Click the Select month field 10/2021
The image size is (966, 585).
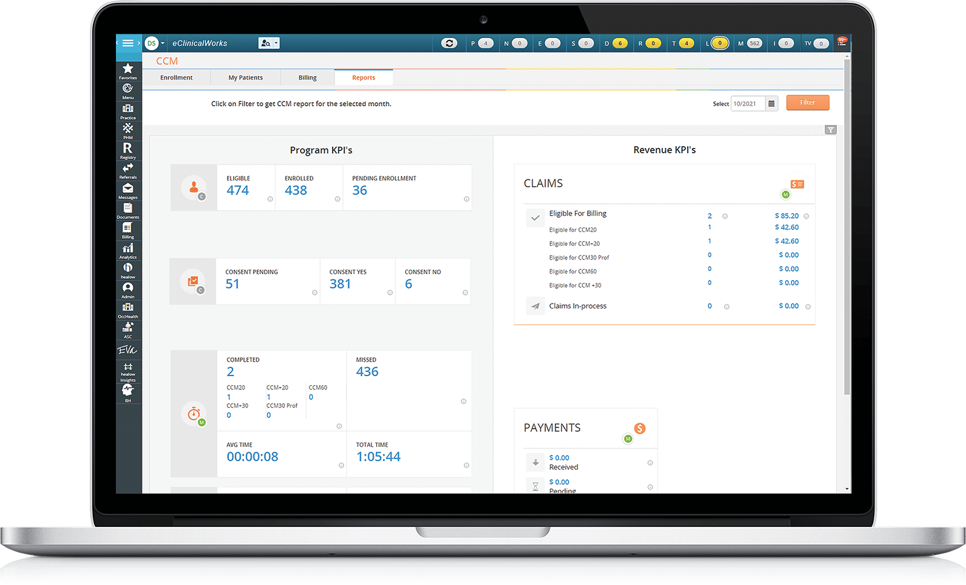(747, 104)
